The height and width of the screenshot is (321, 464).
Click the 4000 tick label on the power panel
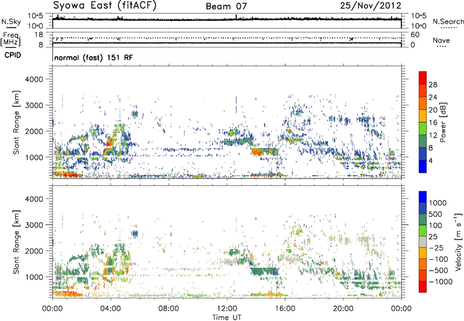[x=34, y=79]
